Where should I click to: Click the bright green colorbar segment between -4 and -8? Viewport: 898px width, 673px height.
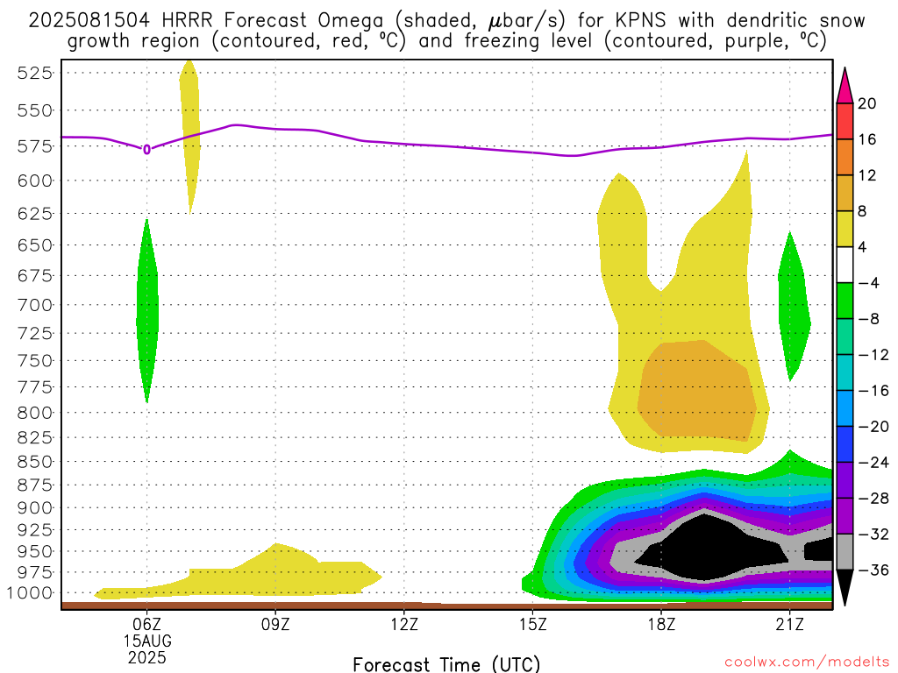845,301
